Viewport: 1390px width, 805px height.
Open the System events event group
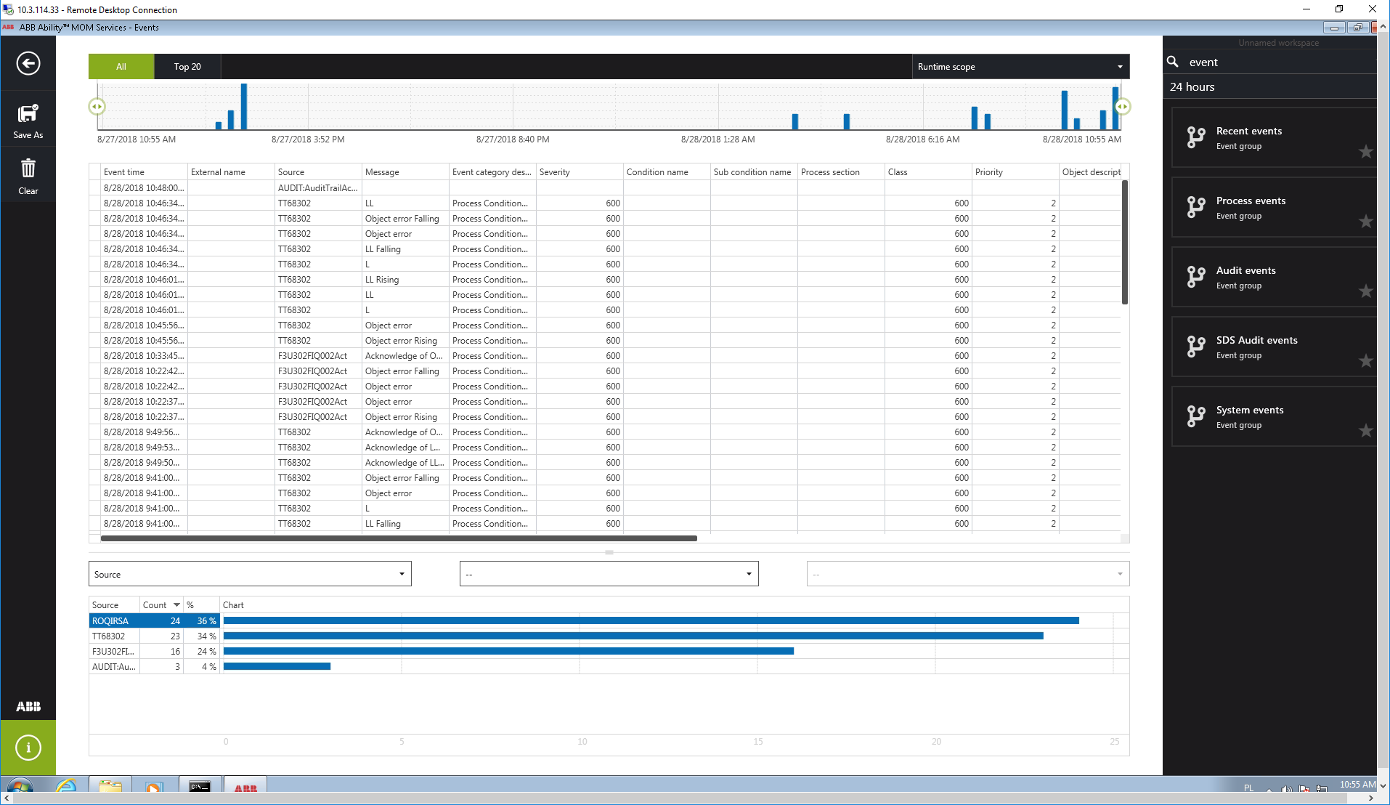[1249, 416]
